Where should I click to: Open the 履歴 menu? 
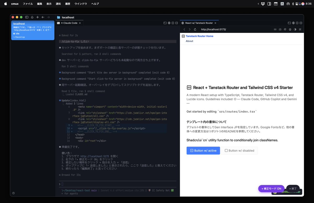(68, 4)
